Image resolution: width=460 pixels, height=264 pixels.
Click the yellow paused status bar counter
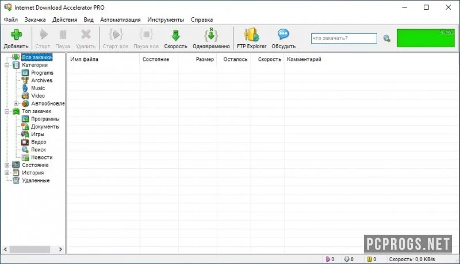point(371,259)
